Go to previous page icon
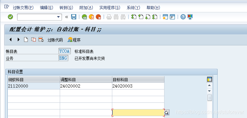The width and height of the screenshot is (247, 118). 140,17
